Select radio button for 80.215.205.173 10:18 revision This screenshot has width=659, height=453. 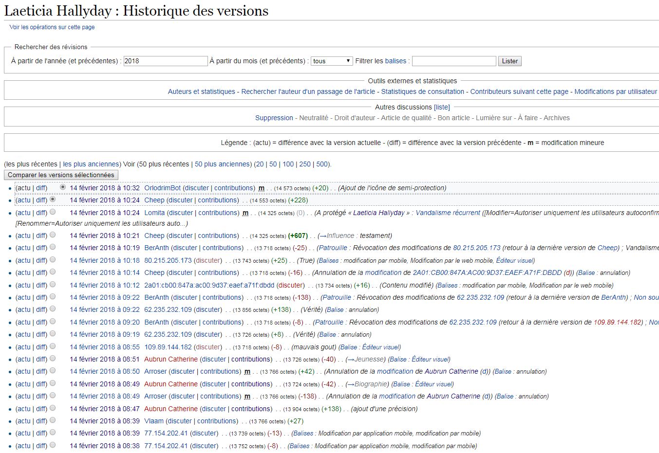click(53, 259)
